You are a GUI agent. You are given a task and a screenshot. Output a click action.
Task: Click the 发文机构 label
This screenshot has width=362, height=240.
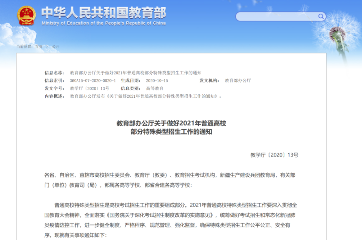209,81
